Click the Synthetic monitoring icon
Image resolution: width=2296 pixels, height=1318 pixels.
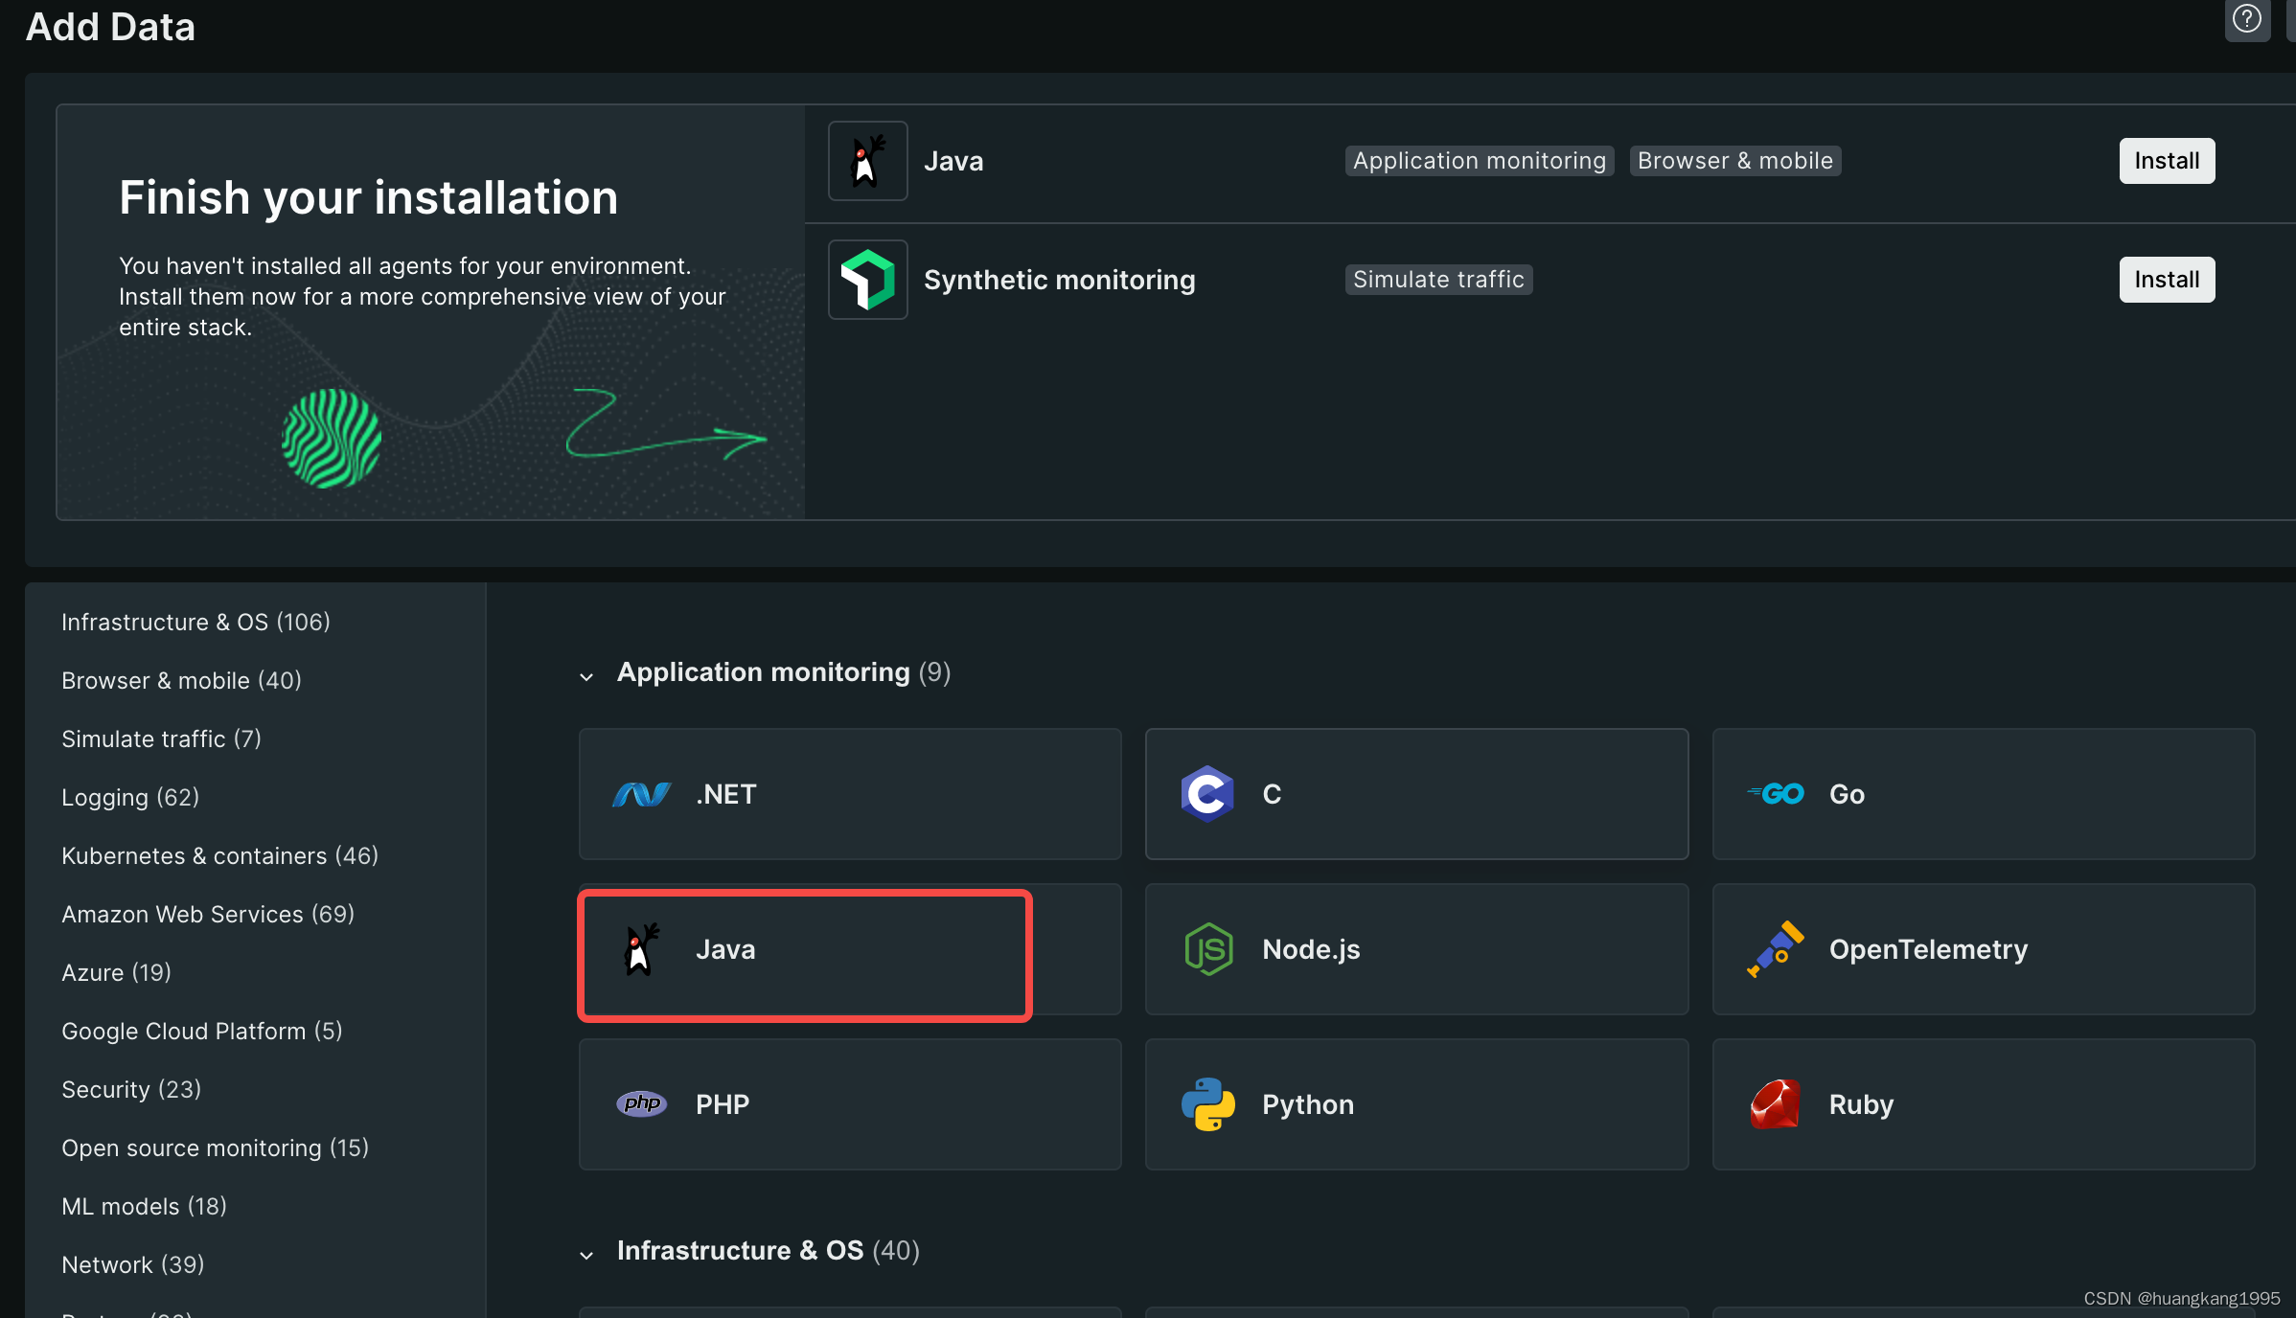click(869, 279)
